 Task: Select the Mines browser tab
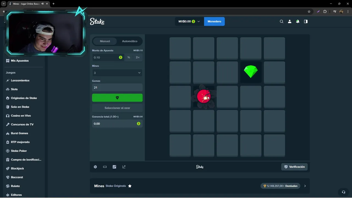coord(28,4)
